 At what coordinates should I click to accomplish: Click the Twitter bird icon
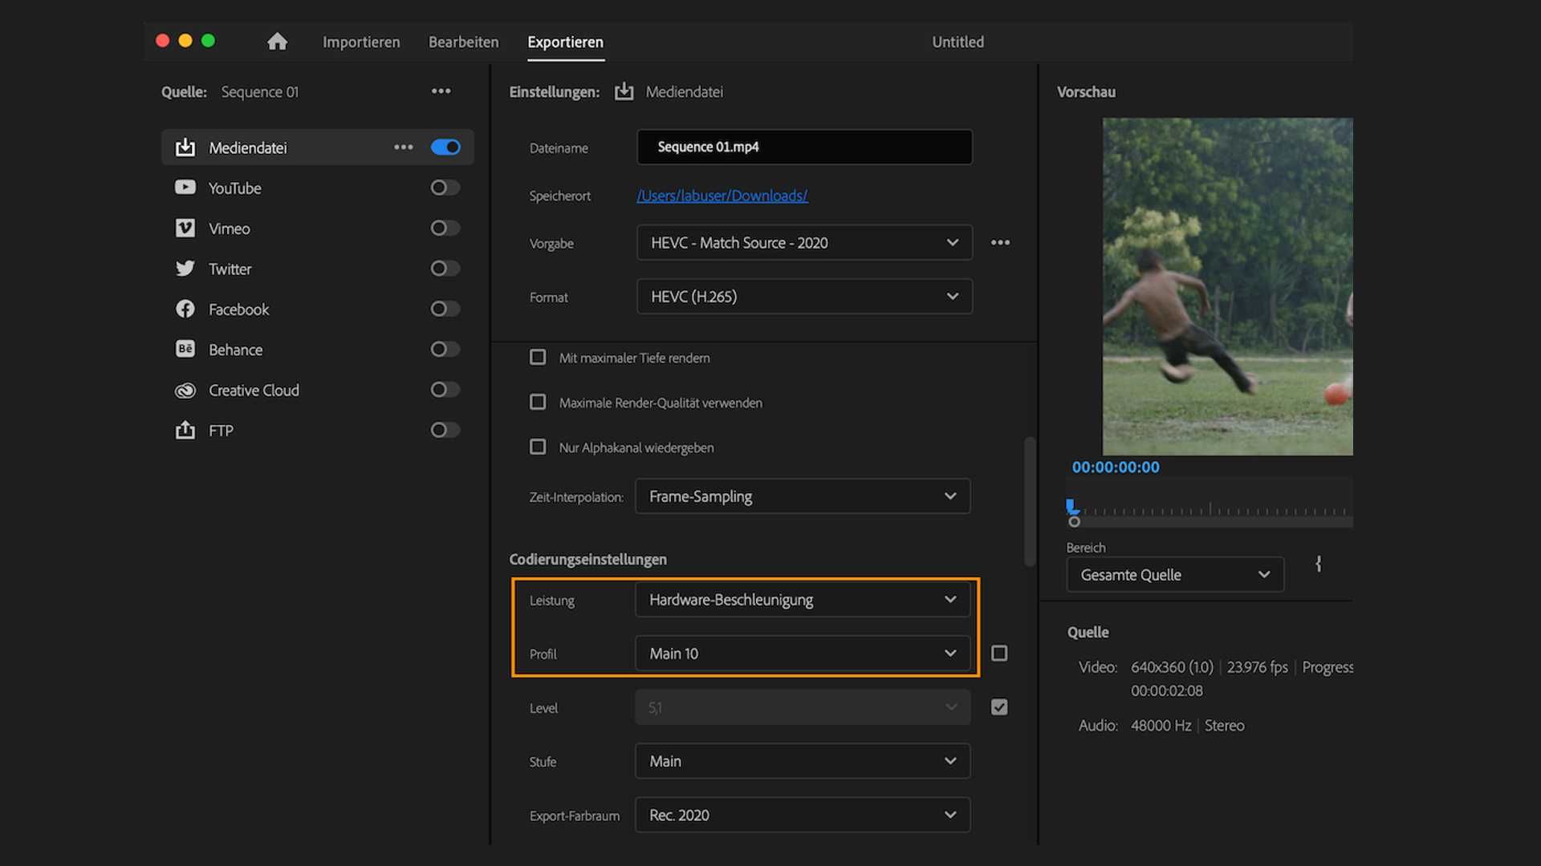click(x=185, y=269)
